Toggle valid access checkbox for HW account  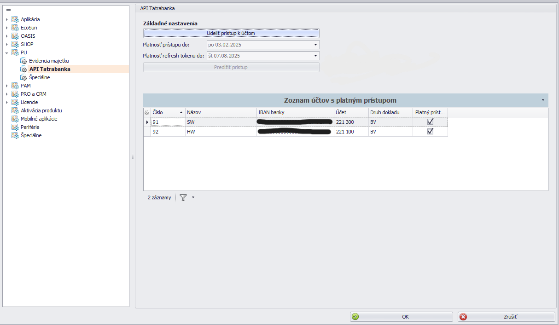(431, 132)
